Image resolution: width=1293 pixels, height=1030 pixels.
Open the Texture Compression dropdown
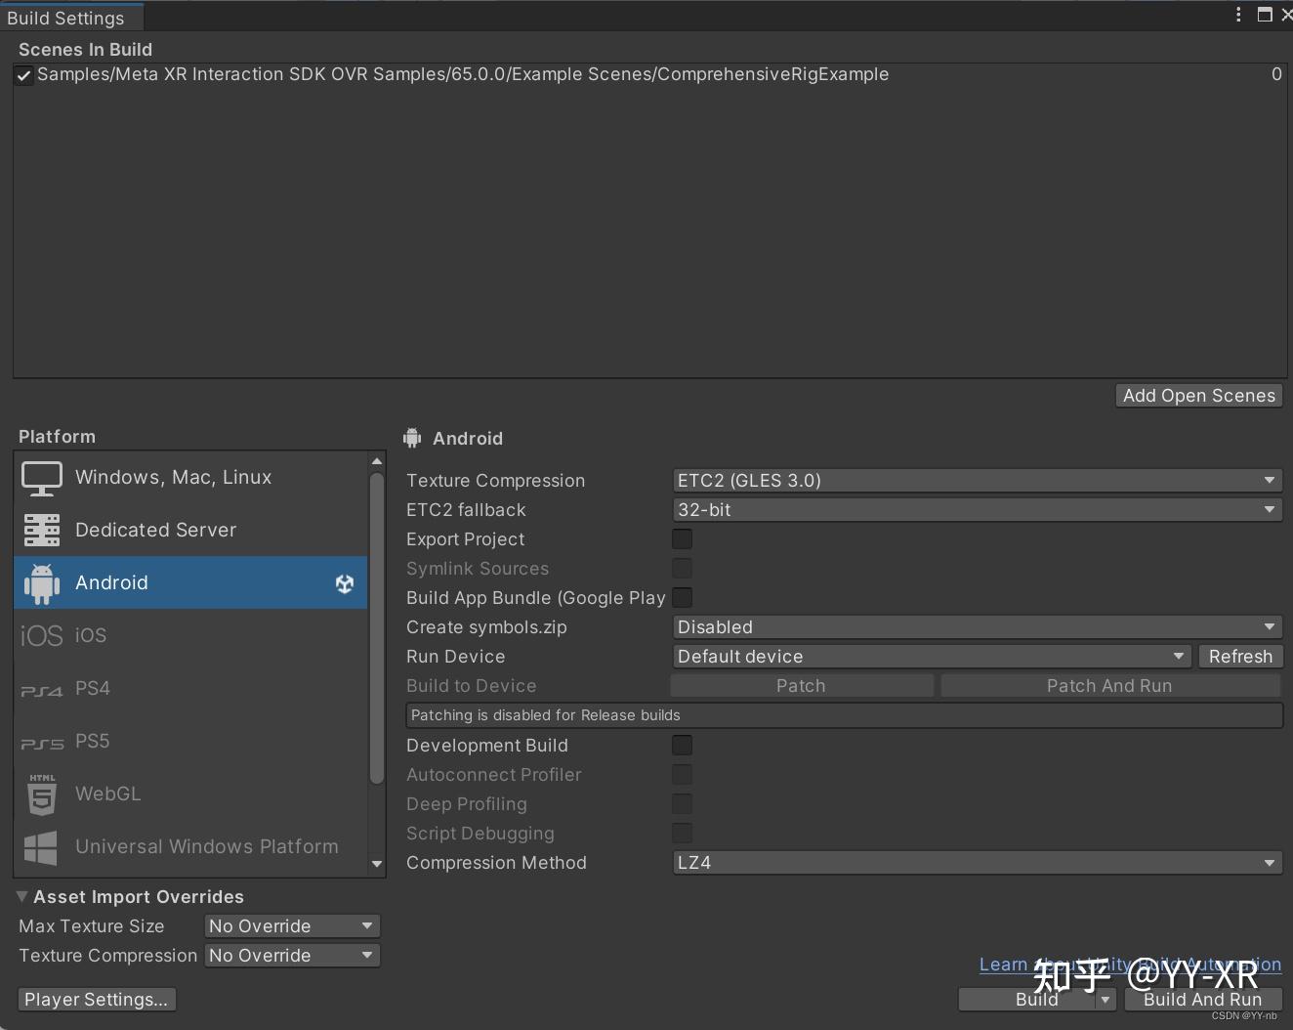tap(977, 480)
